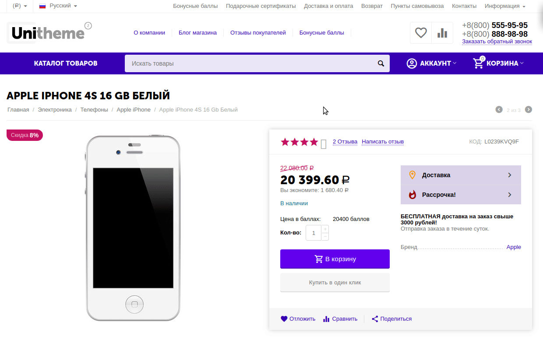Image resolution: width=543 pixels, height=350 pixels.
Task: Expand the Доставка info row
Action: [x=461, y=175]
